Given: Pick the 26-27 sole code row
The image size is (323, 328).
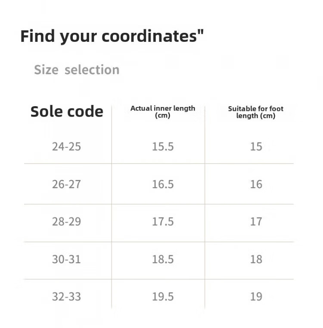Looking at the screenshot, I should point(66,184).
